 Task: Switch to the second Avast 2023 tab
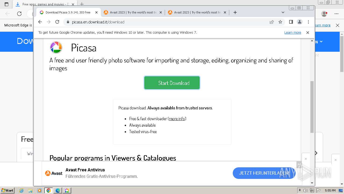(x=197, y=12)
